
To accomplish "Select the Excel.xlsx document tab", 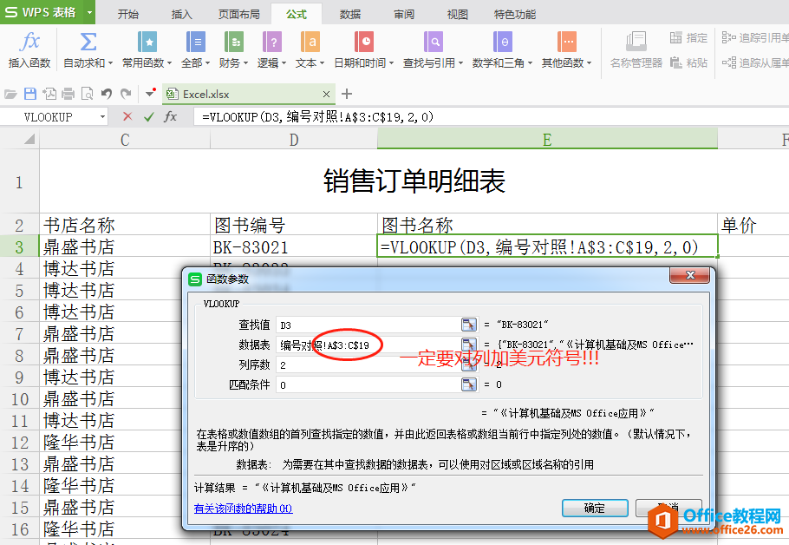I will (x=249, y=95).
